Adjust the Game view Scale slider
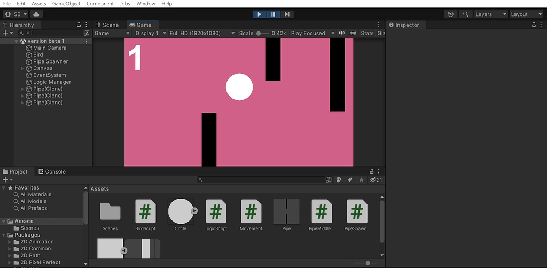 260,33
